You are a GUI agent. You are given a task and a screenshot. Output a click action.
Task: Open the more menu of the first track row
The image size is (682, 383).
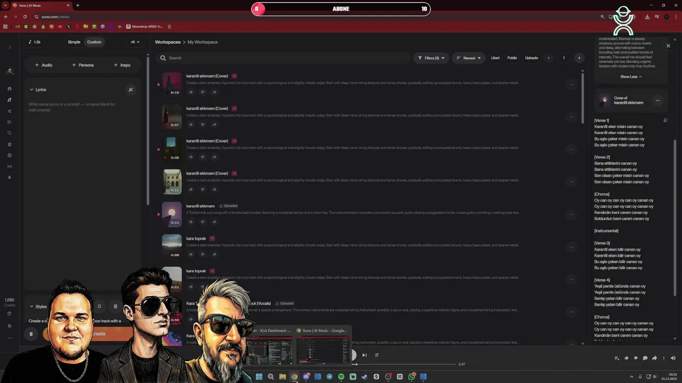tap(571, 84)
